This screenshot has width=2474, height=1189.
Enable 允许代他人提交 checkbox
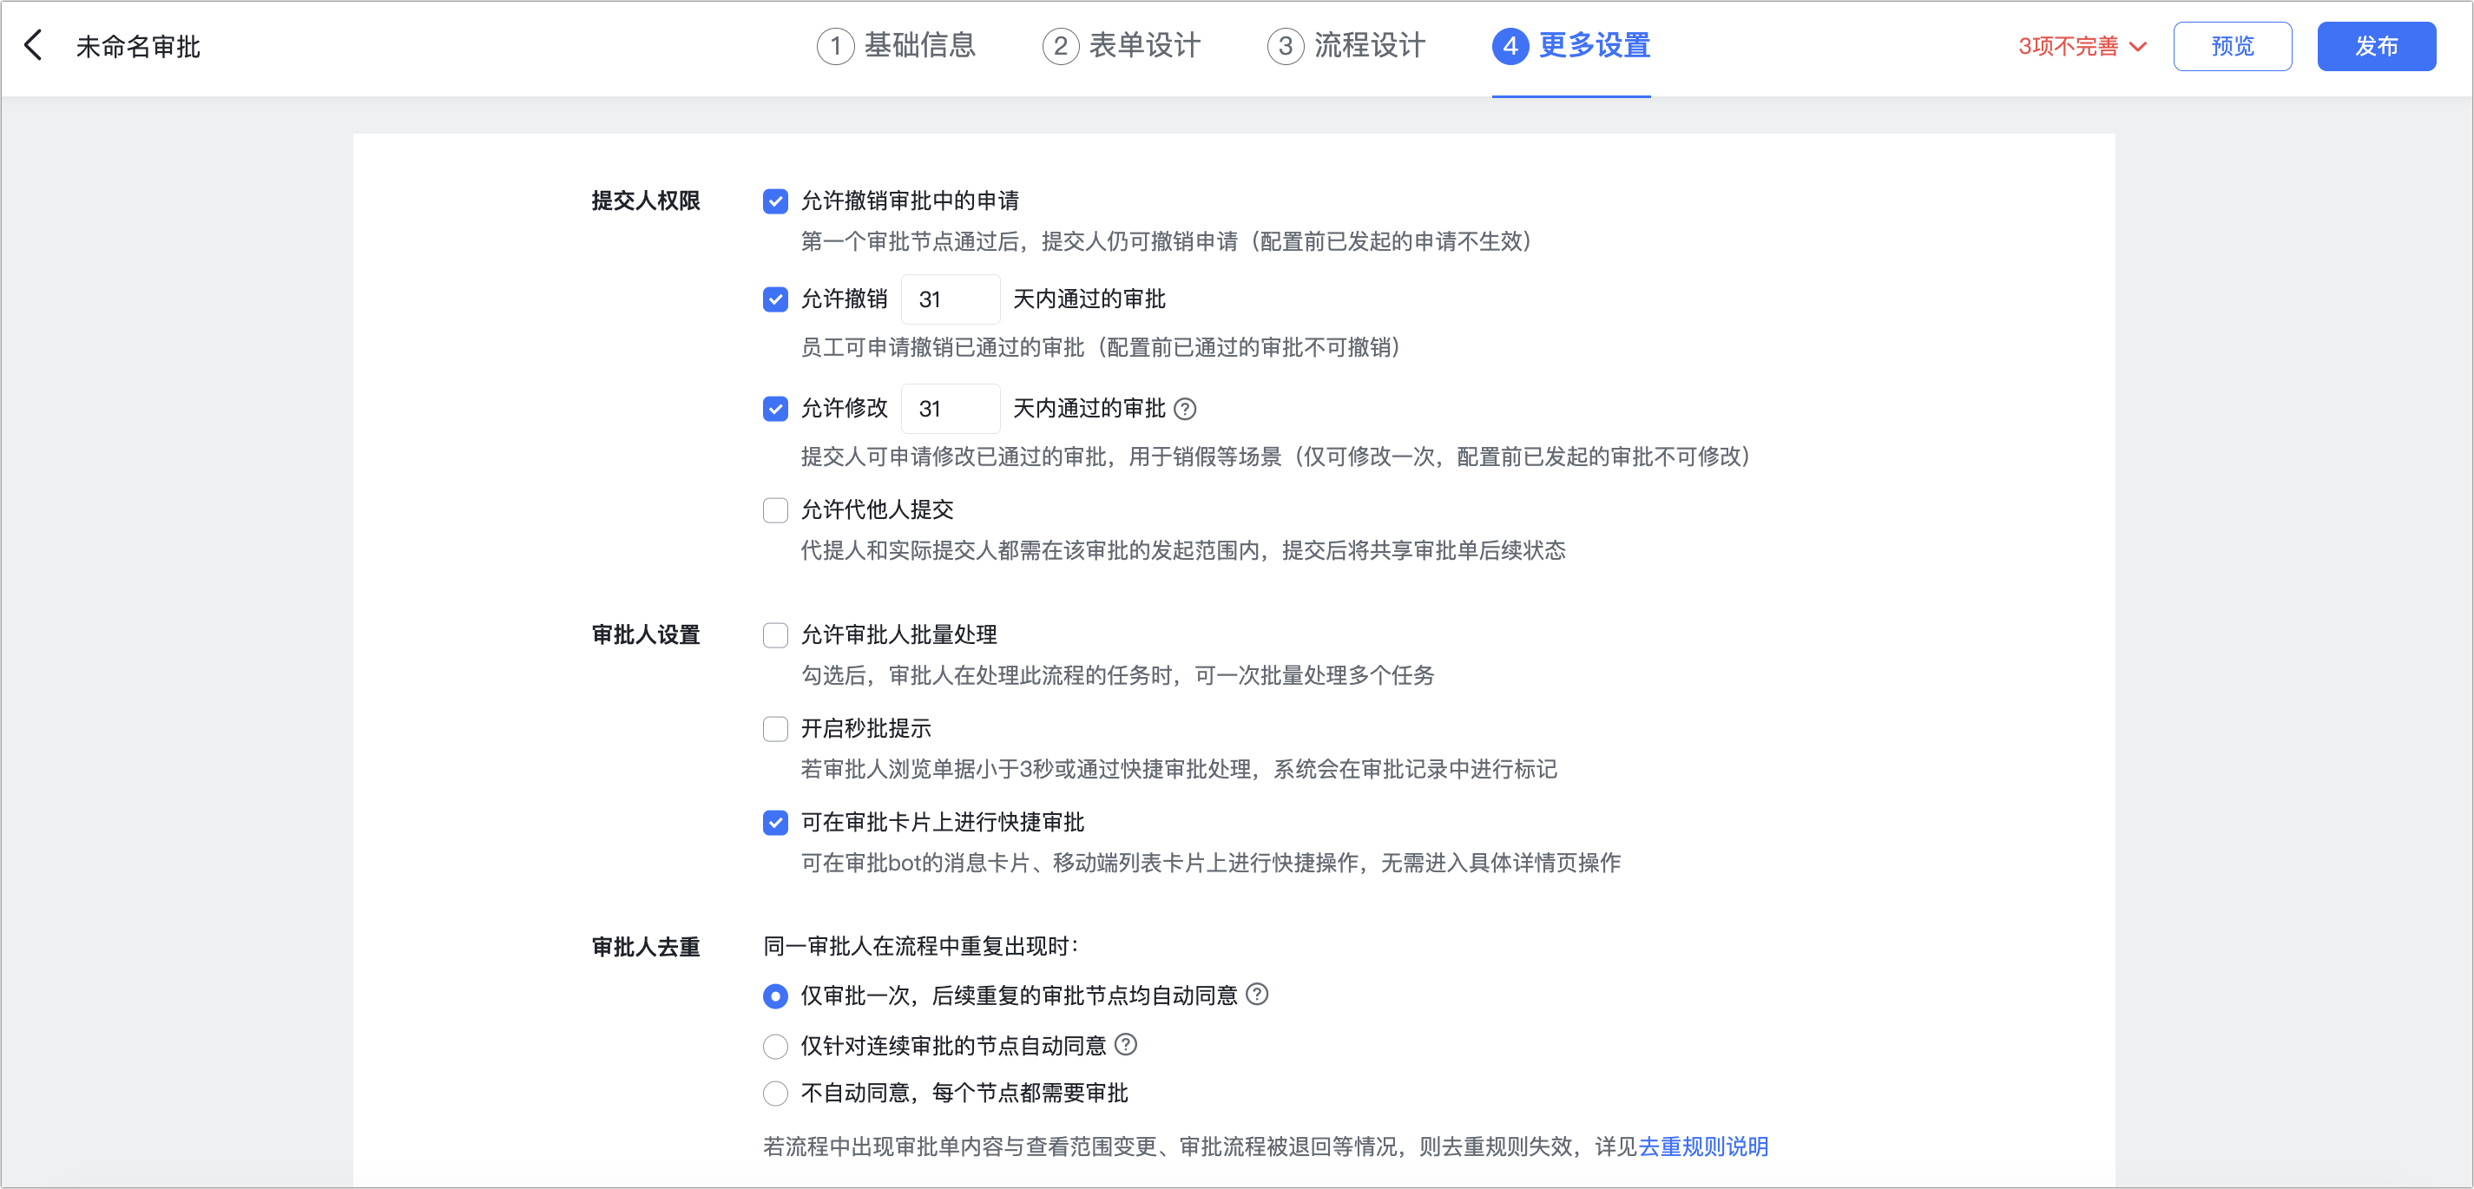775,510
